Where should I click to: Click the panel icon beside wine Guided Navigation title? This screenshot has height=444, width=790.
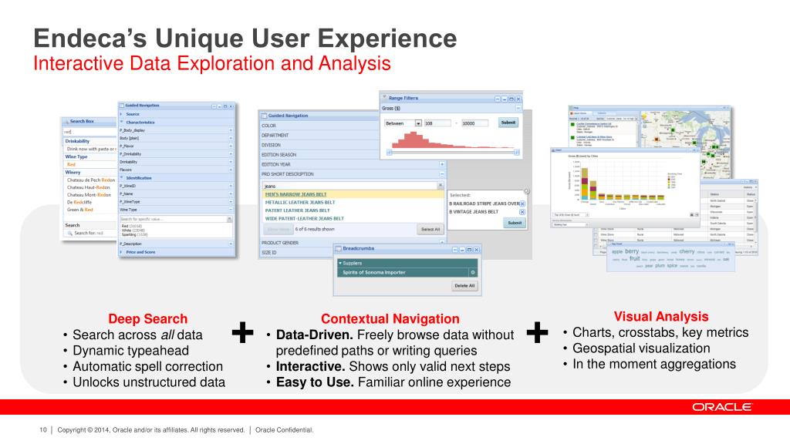(121, 106)
